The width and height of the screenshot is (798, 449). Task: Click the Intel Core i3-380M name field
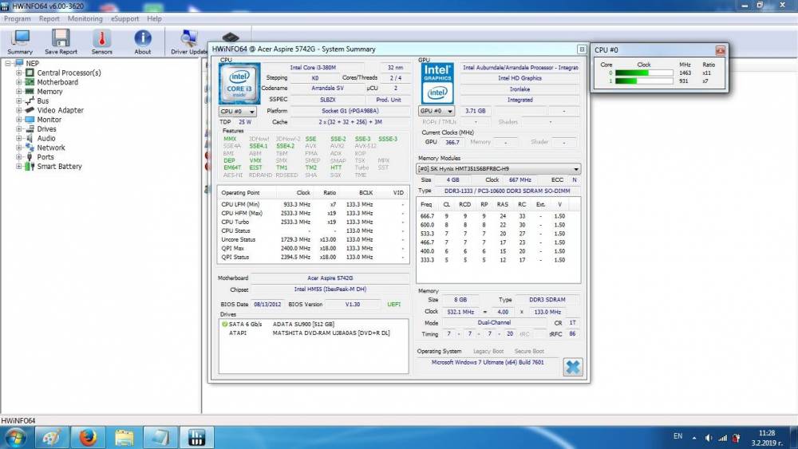coord(313,67)
